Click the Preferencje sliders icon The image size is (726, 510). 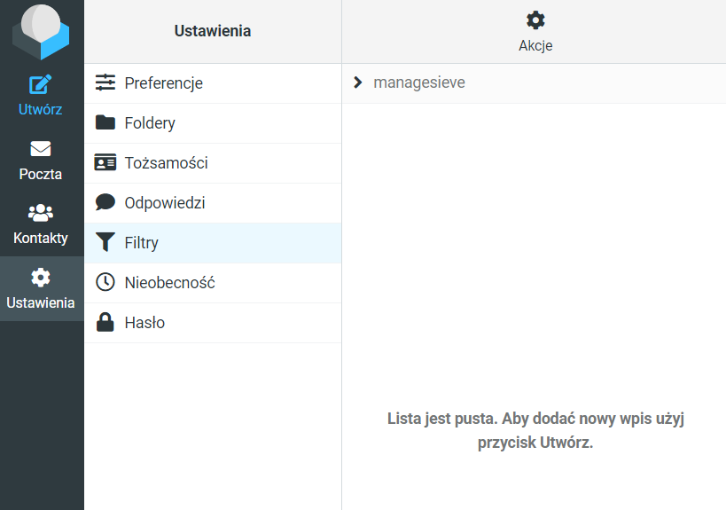pyautogui.click(x=105, y=82)
